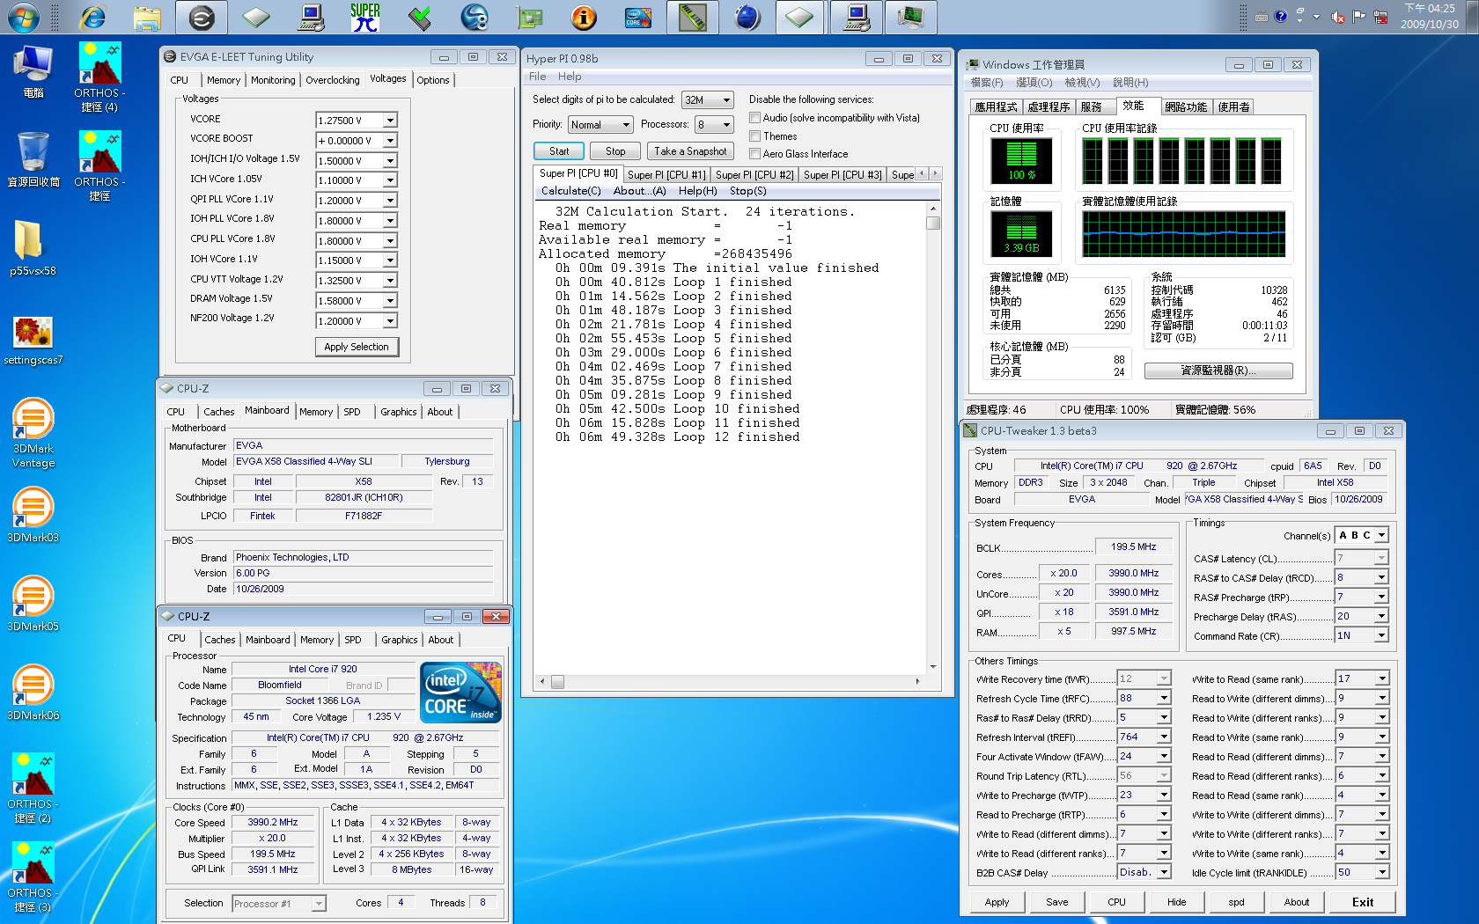
Task: Click Hyper PI horizontal scrollbar thumb
Action: coord(557,681)
